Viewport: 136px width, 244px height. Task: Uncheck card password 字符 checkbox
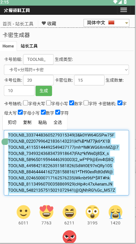tap(58, 112)
